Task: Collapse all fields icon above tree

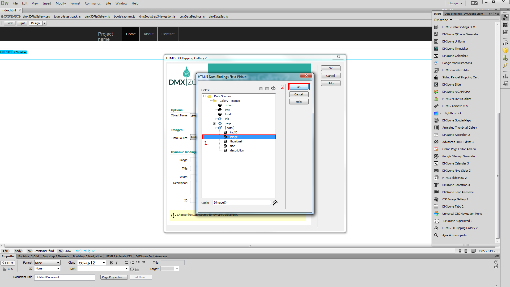Action: [x=267, y=89]
